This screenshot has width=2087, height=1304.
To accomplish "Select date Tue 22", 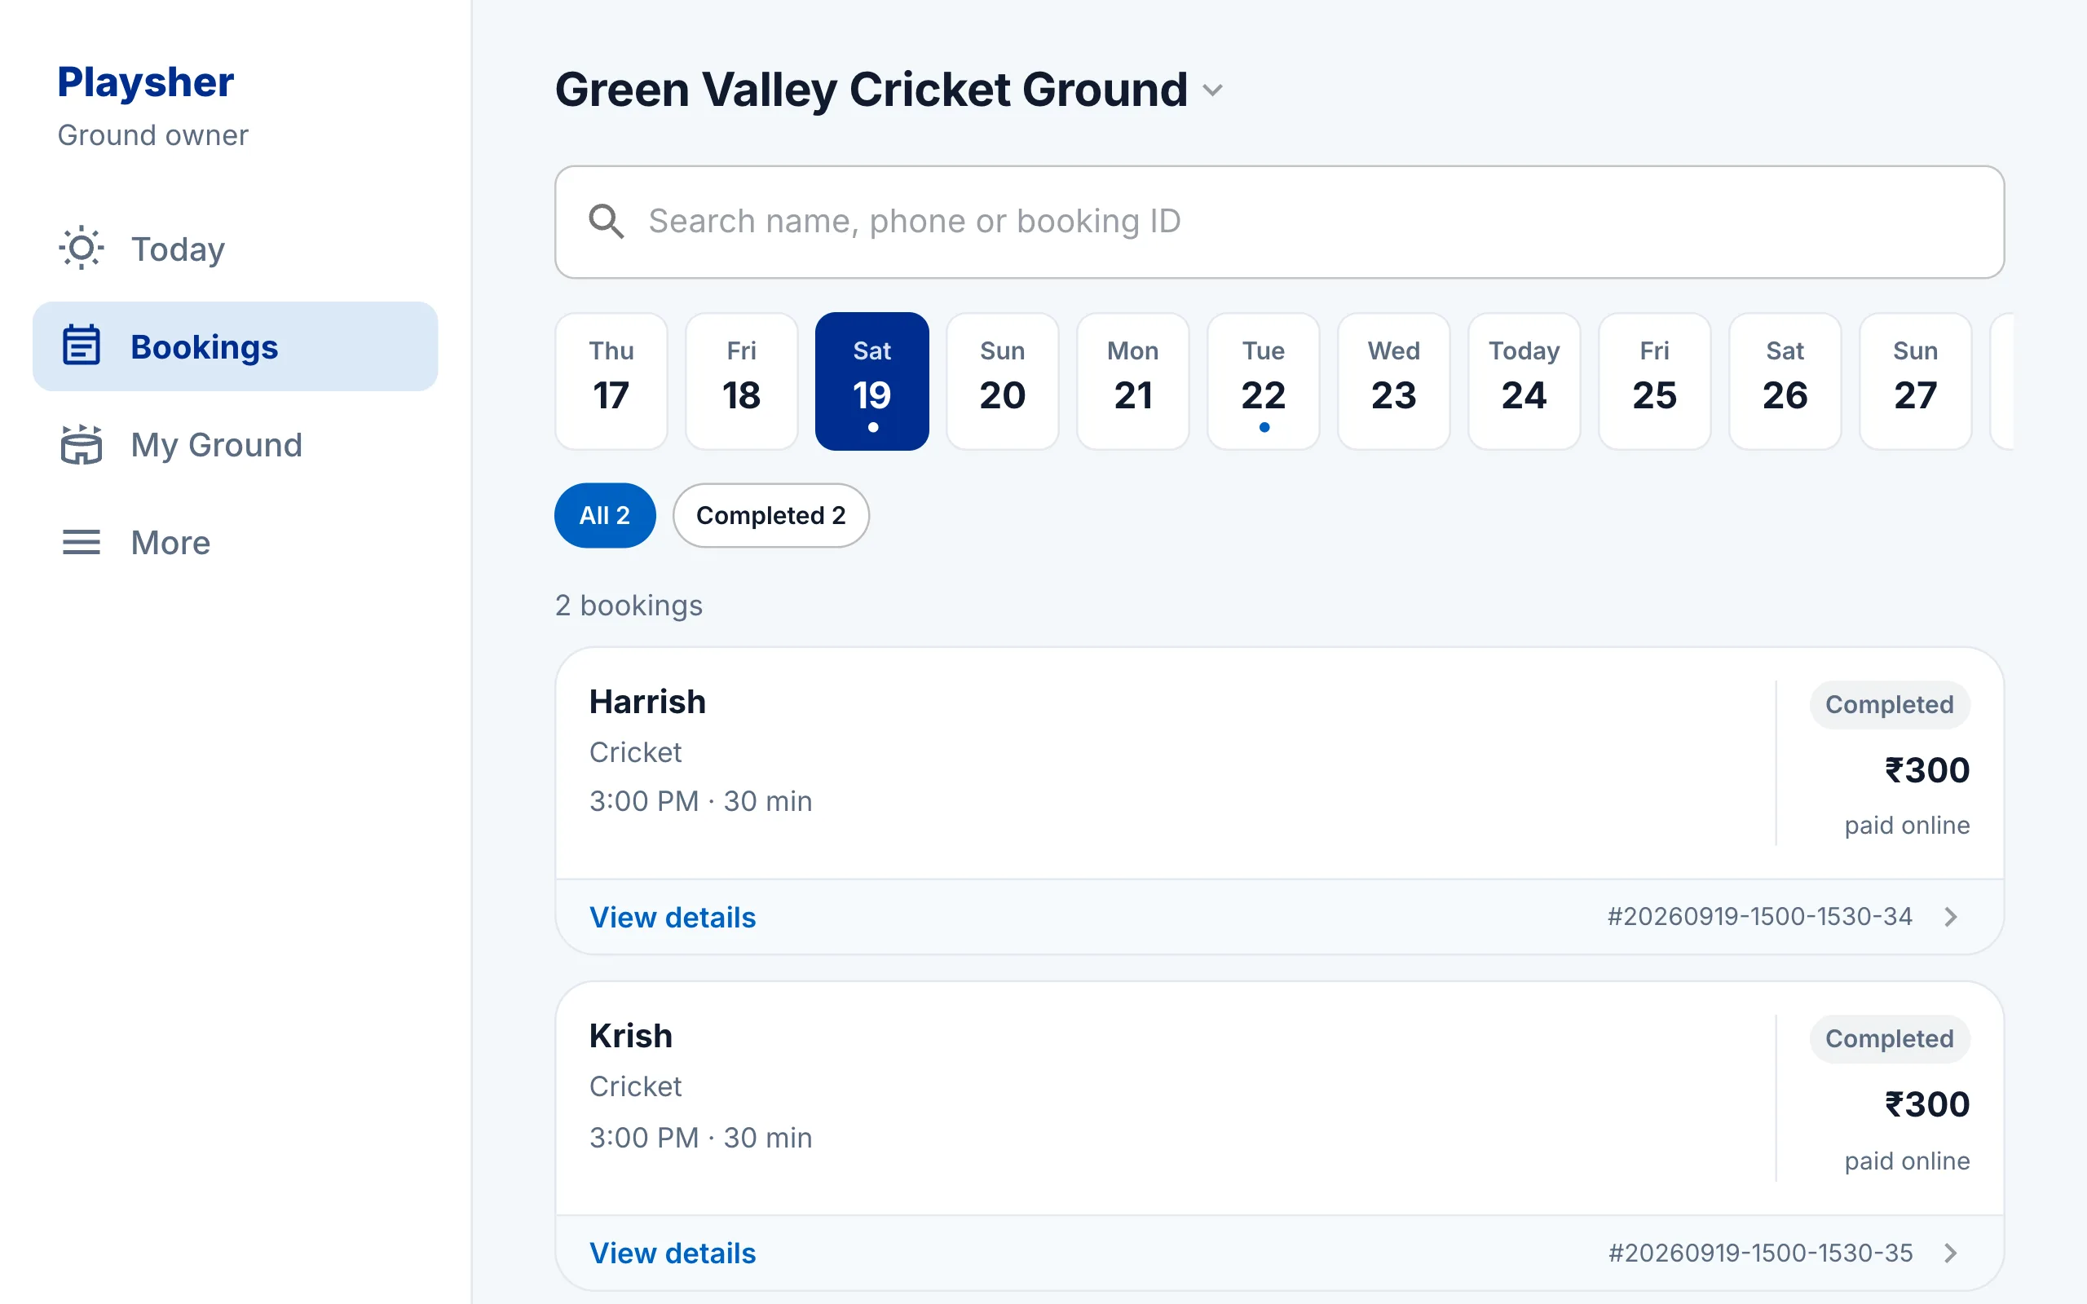I will click(x=1264, y=381).
